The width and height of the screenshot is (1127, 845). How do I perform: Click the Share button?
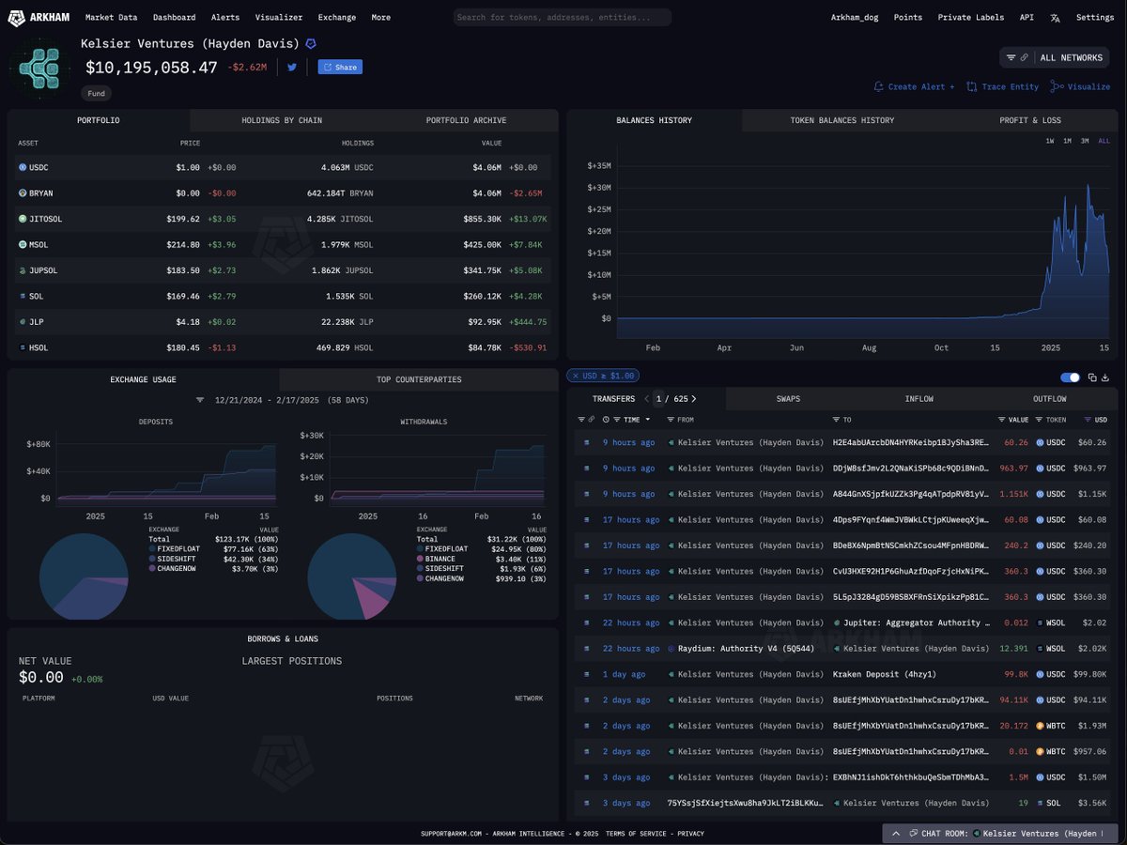pos(340,67)
